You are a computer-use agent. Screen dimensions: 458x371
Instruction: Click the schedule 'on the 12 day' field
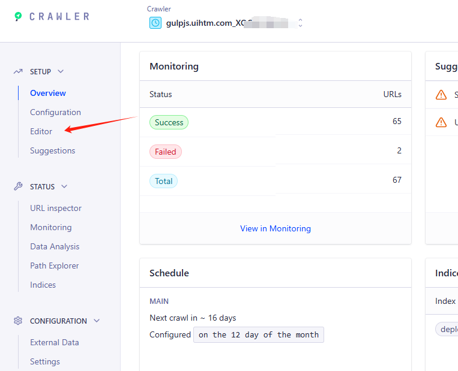pyautogui.click(x=259, y=334)
